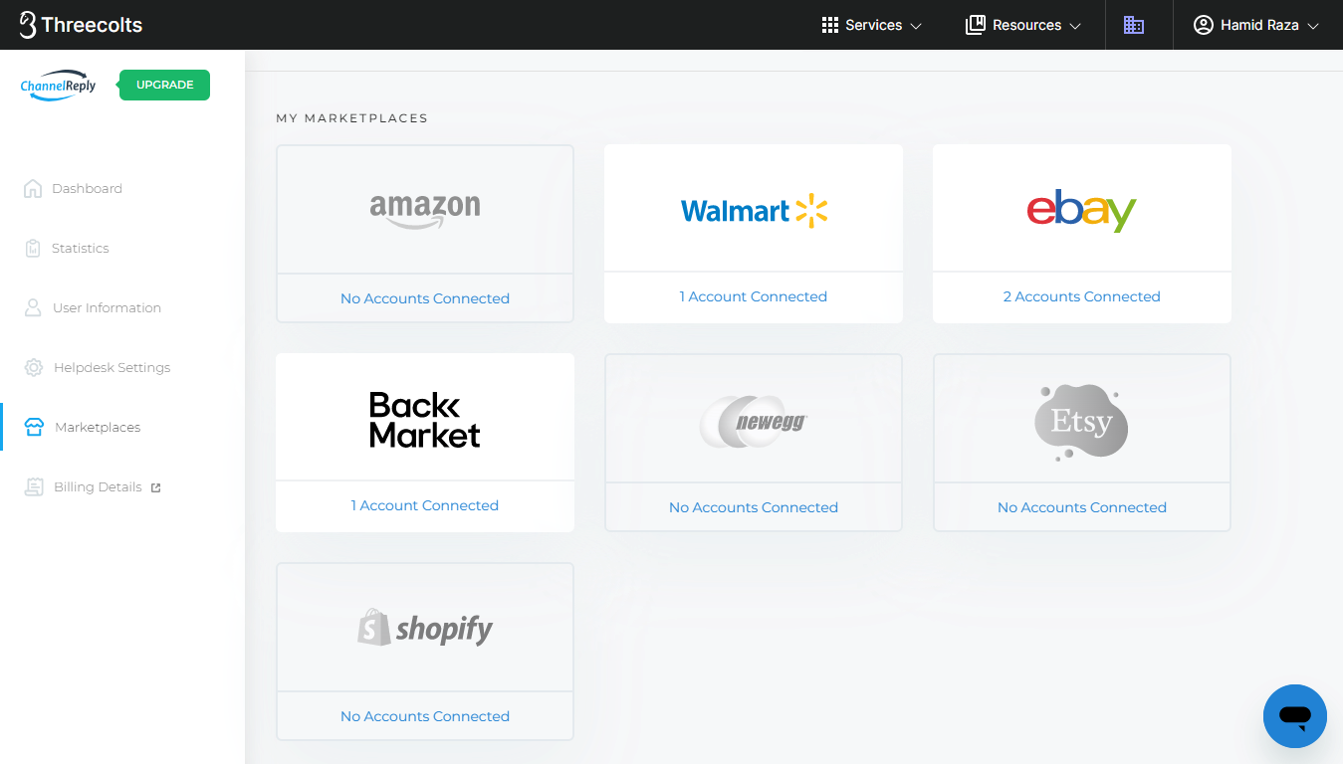Click the eBay 2 Accounts Connected link
The width and height of the screenshot is (1343, 764).
pyautogui.click(x=1081, y=296)
